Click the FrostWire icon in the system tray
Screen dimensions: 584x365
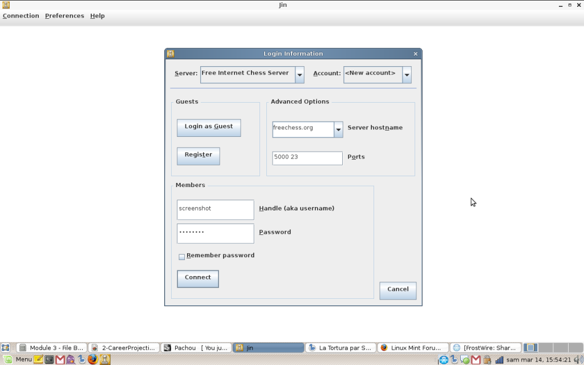pyautogui.click(x=444, y=360)
